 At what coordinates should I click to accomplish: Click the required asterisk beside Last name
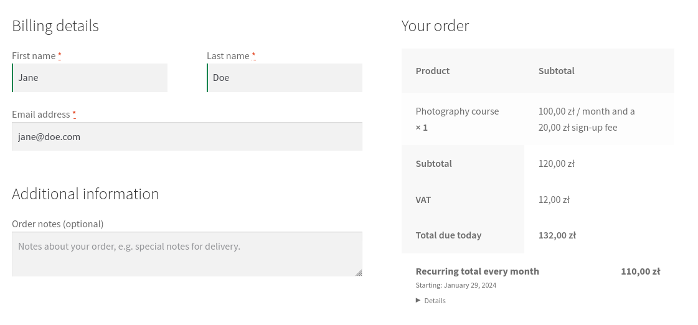(x=253, y=55)
